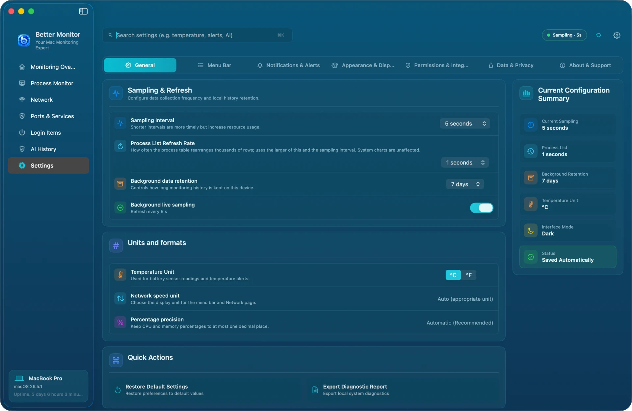The height and width of the screenshot is (411, 632).
Task: Click the MacBook Pro device info card
Action: point(48,386)
